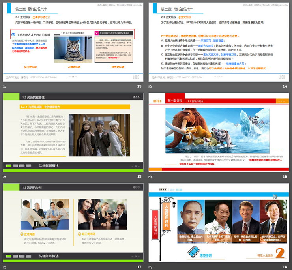Click the animation star icon under slide 15

5,177
